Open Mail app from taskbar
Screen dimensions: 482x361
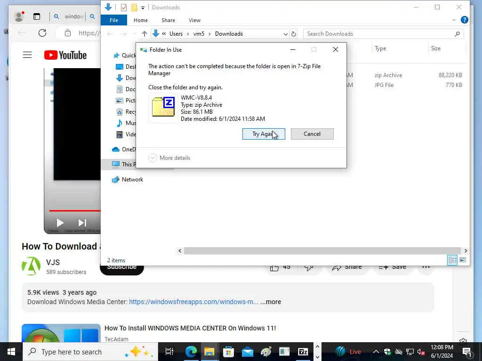247,352
